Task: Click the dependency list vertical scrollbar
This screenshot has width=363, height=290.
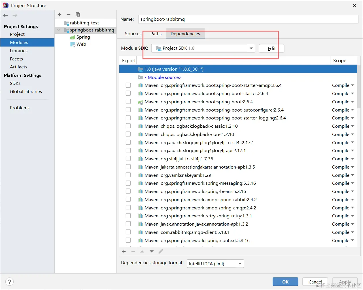Action: [359, 87]
